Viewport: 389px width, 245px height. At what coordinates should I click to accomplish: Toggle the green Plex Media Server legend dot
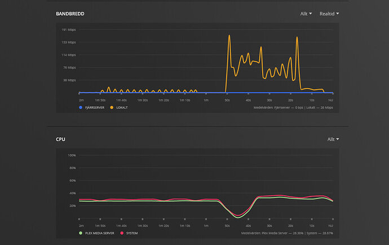pos(81,233)
